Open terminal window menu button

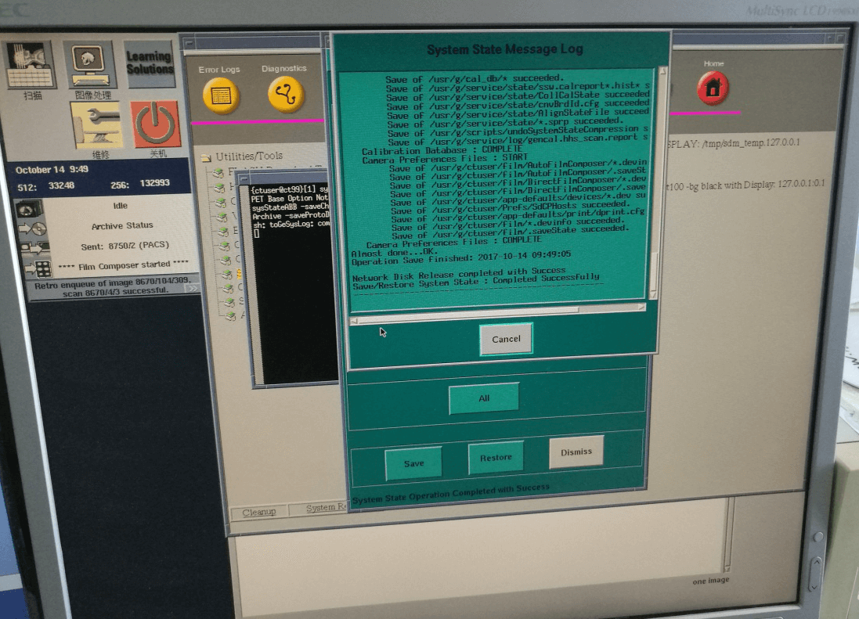[245, 179]
